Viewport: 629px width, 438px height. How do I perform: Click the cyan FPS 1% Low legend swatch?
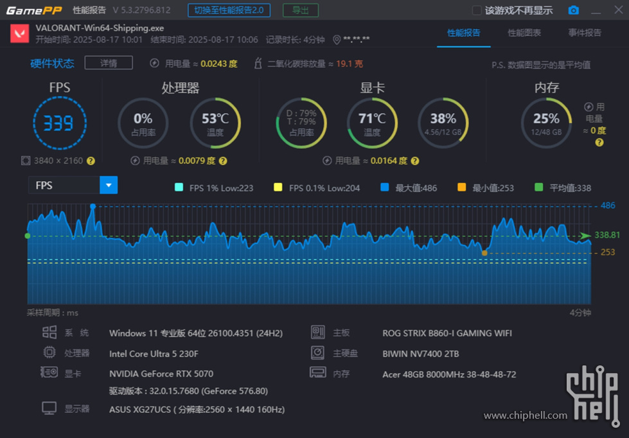179,188
